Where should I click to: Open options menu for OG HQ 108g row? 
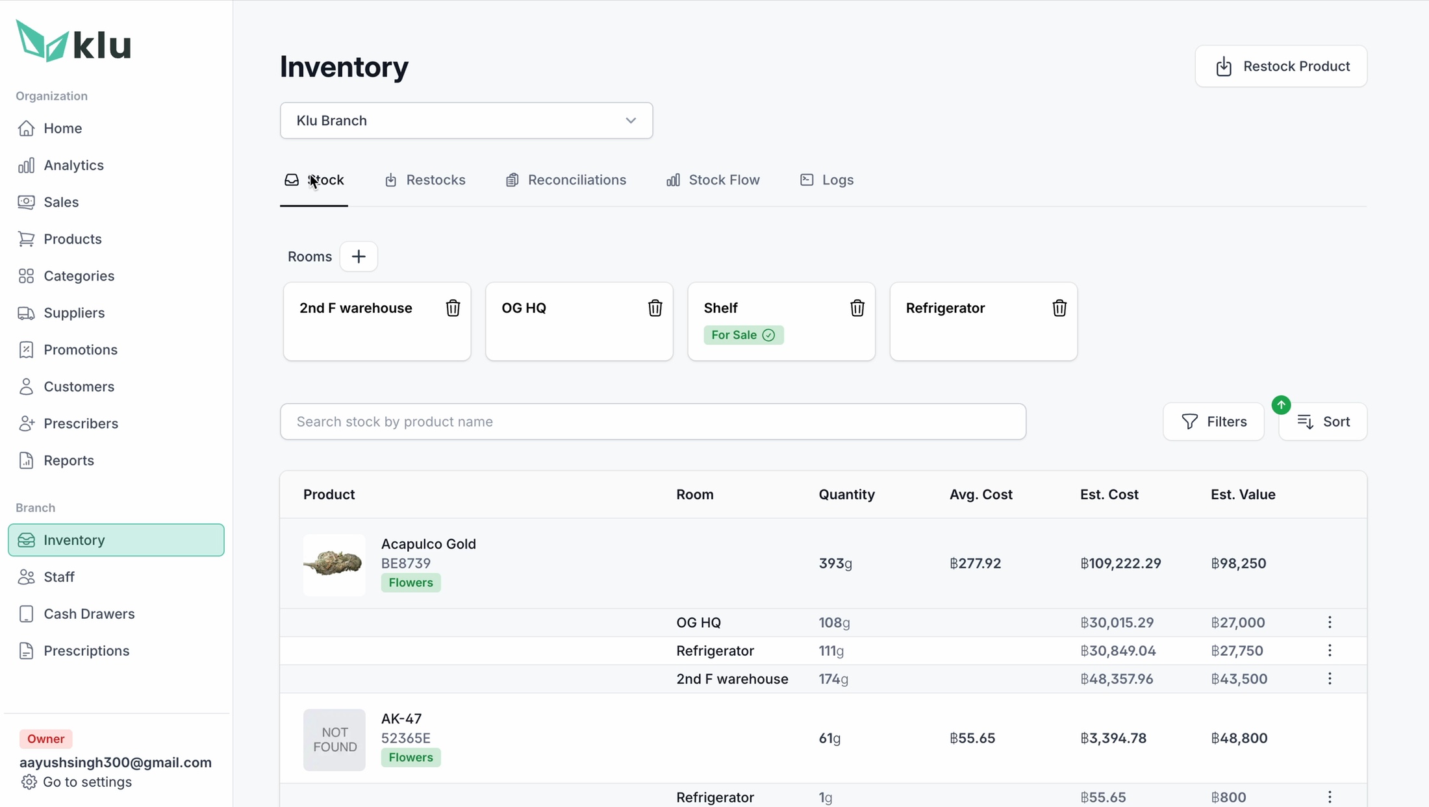point(1330,622)
